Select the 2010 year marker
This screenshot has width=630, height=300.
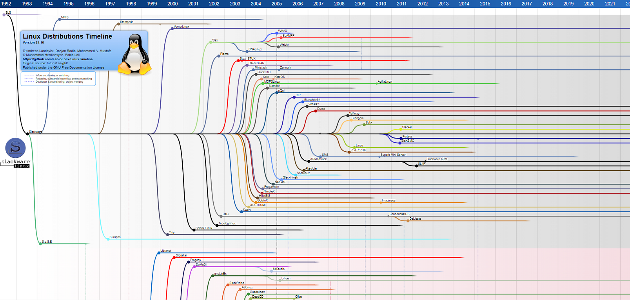(x=381, y=4)
